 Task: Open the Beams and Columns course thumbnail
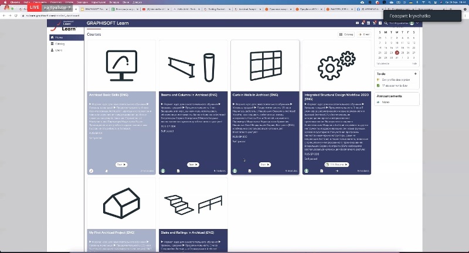pos(193,66)
